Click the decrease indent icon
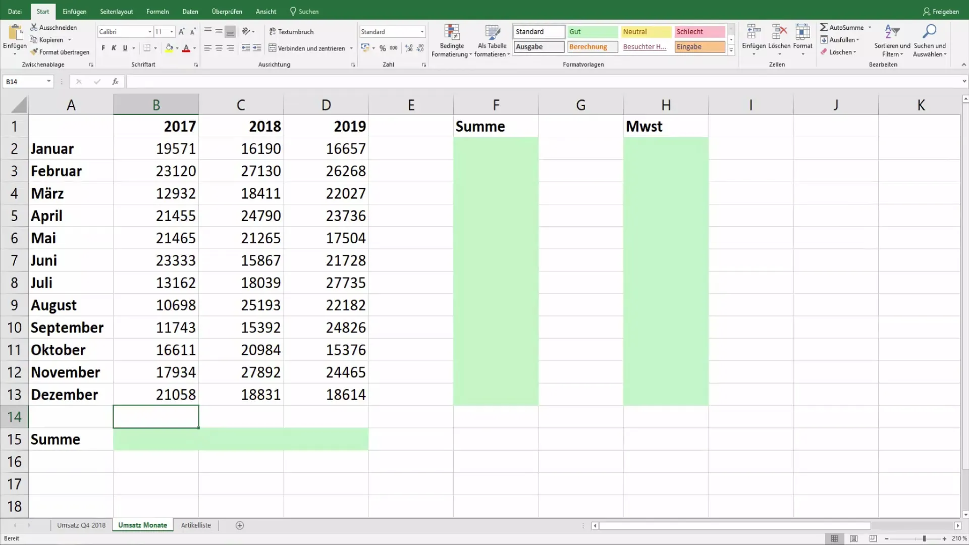 point(246,48)
